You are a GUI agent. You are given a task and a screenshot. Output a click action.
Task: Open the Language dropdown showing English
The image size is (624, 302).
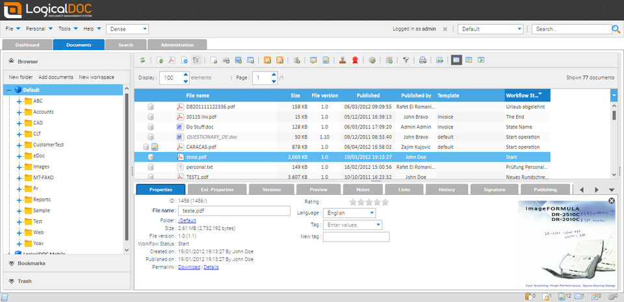tap(350, 213)
